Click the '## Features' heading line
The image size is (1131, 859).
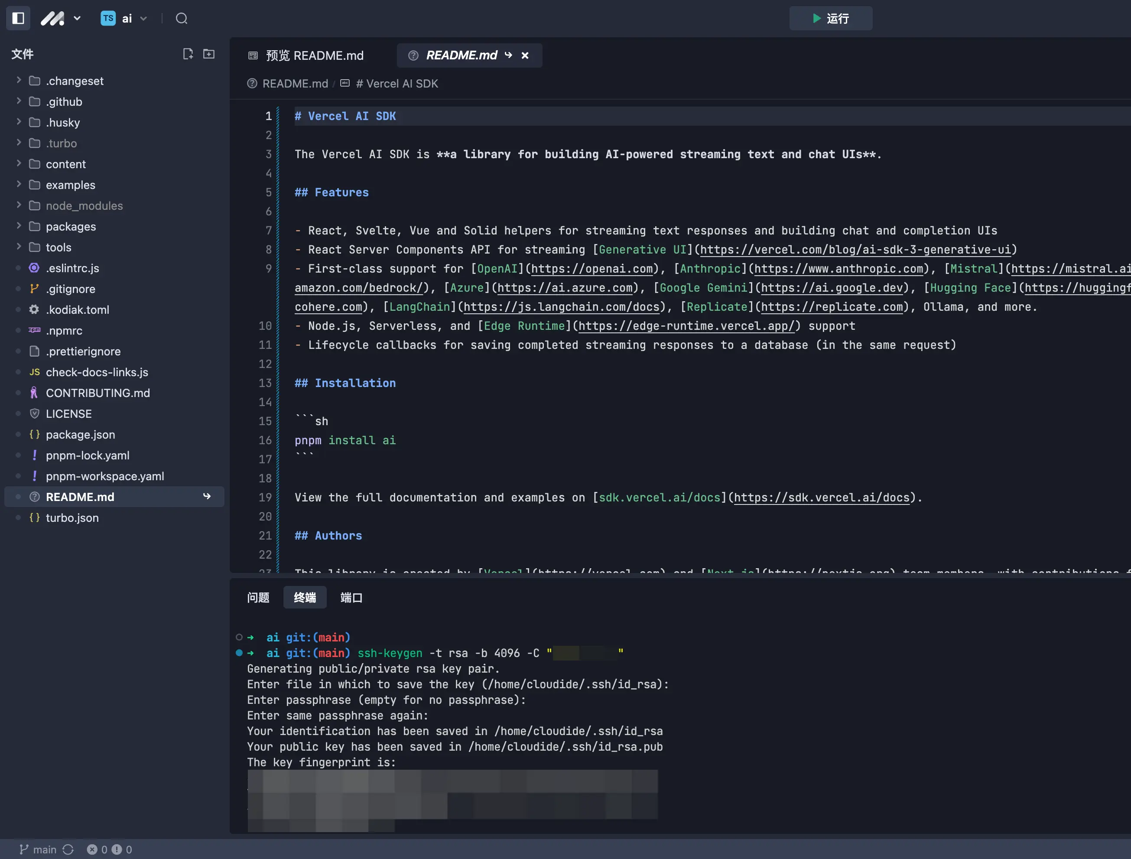point(331,192)
